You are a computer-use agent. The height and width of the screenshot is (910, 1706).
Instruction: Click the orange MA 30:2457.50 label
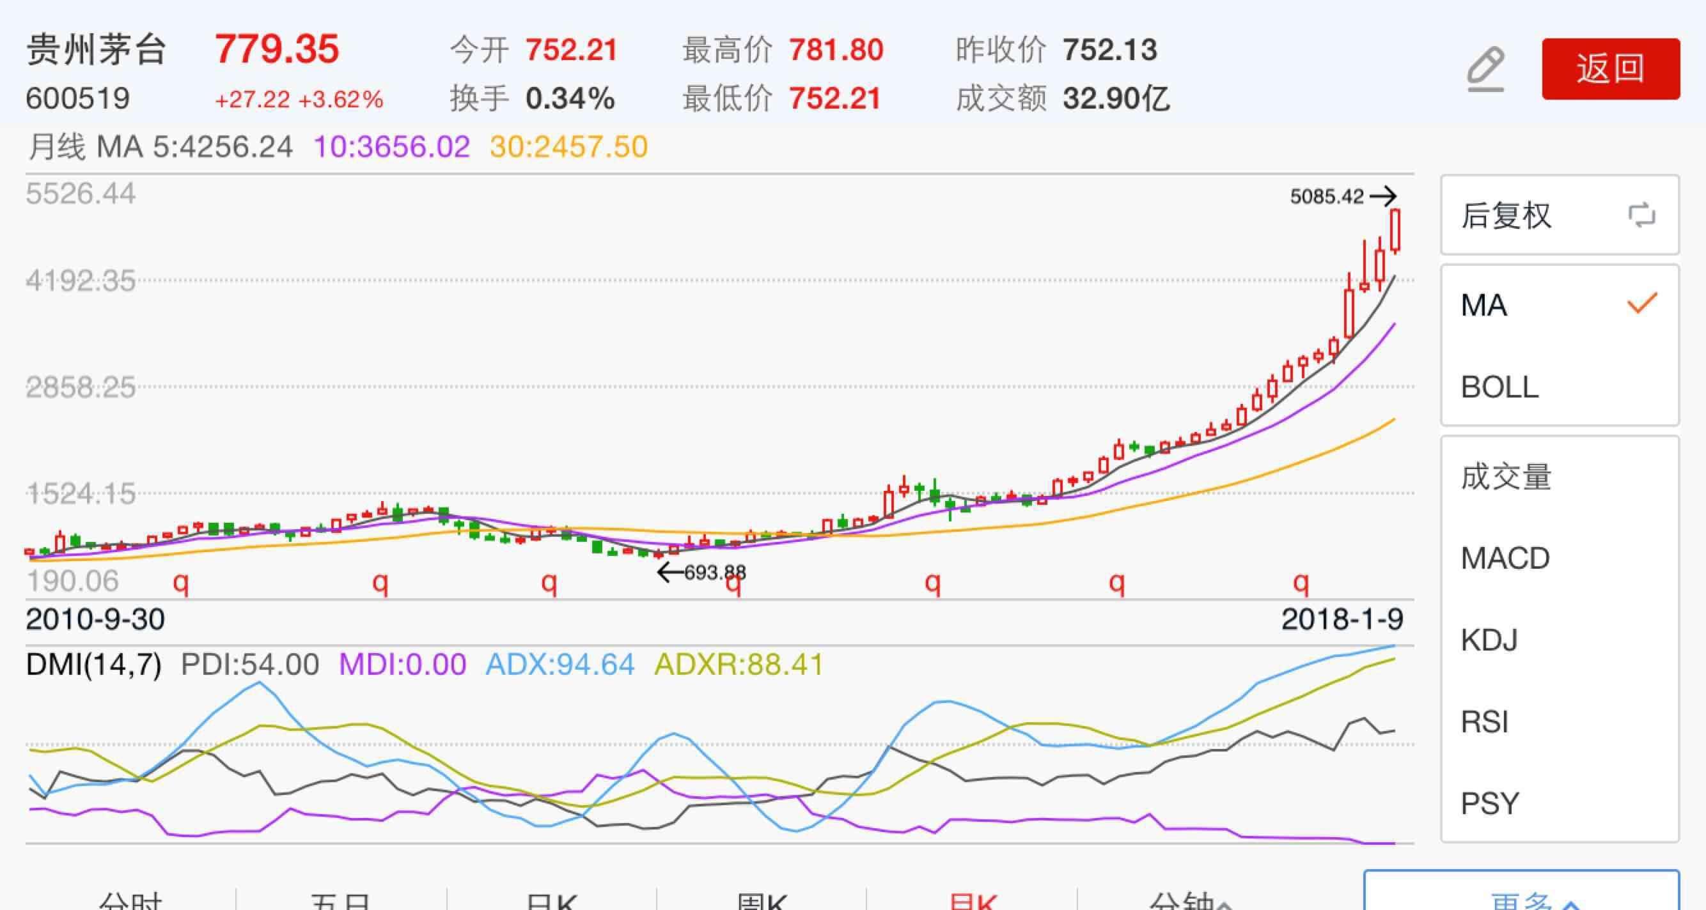tap(569, 146)
